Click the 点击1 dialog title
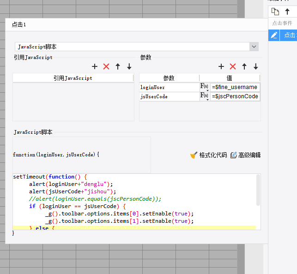The width and height of the screenshot is (297, 274). 19,24
